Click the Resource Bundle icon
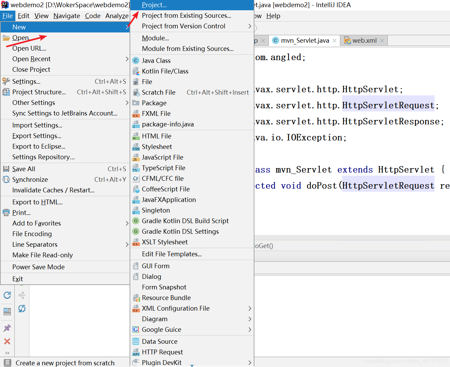The width and height of the screenshot is (450, 367). pyautogui.click(x=136, y=298)
